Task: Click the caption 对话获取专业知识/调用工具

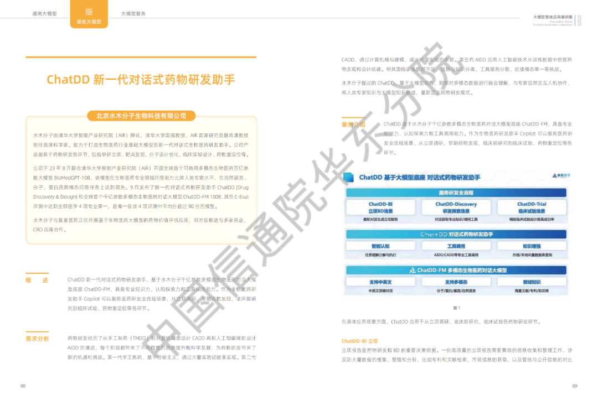Action: pos(456,220)
